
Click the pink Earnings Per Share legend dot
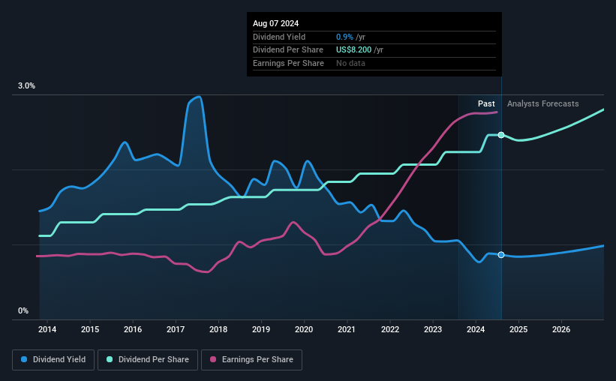click(213, 359)
